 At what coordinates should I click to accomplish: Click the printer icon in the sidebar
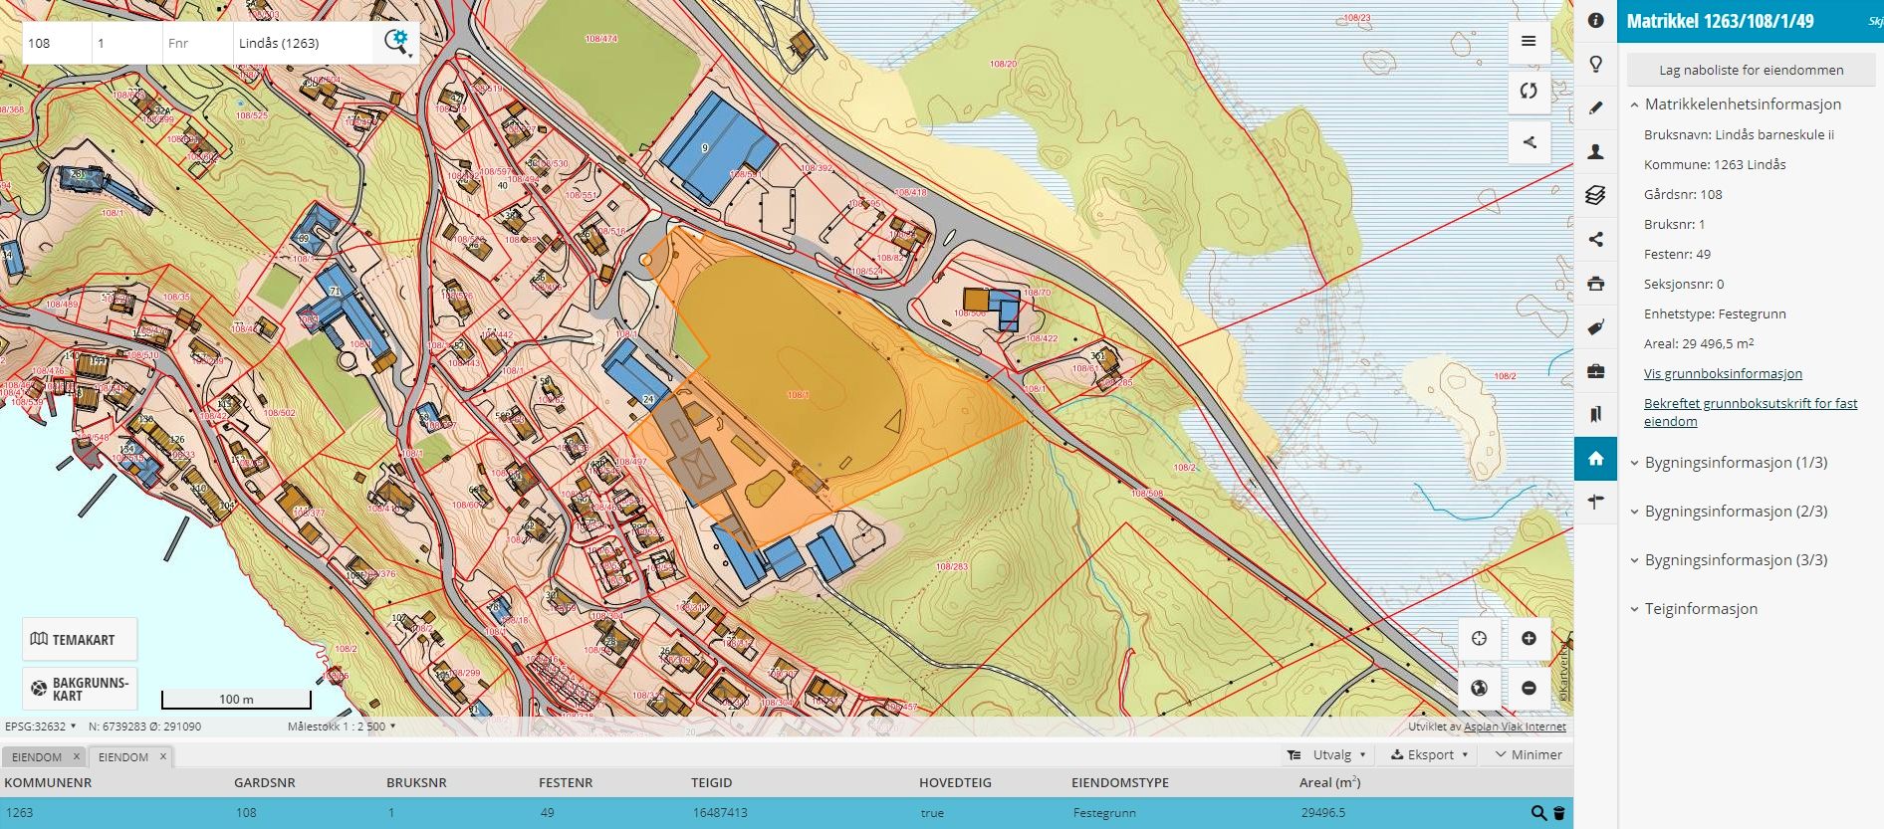click(1595, 284)
